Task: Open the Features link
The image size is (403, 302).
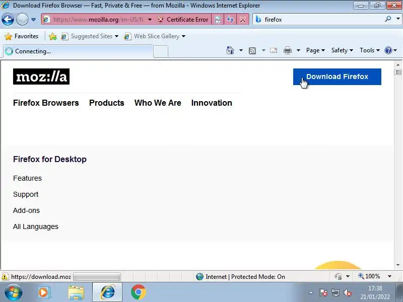Action: coord(27,178)
